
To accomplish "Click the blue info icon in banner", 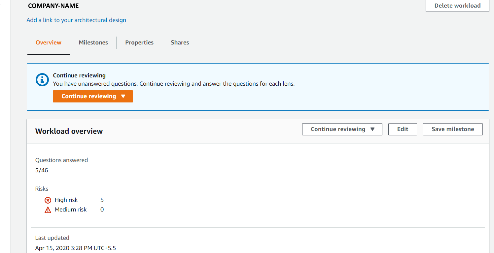I will pos(42,79).
